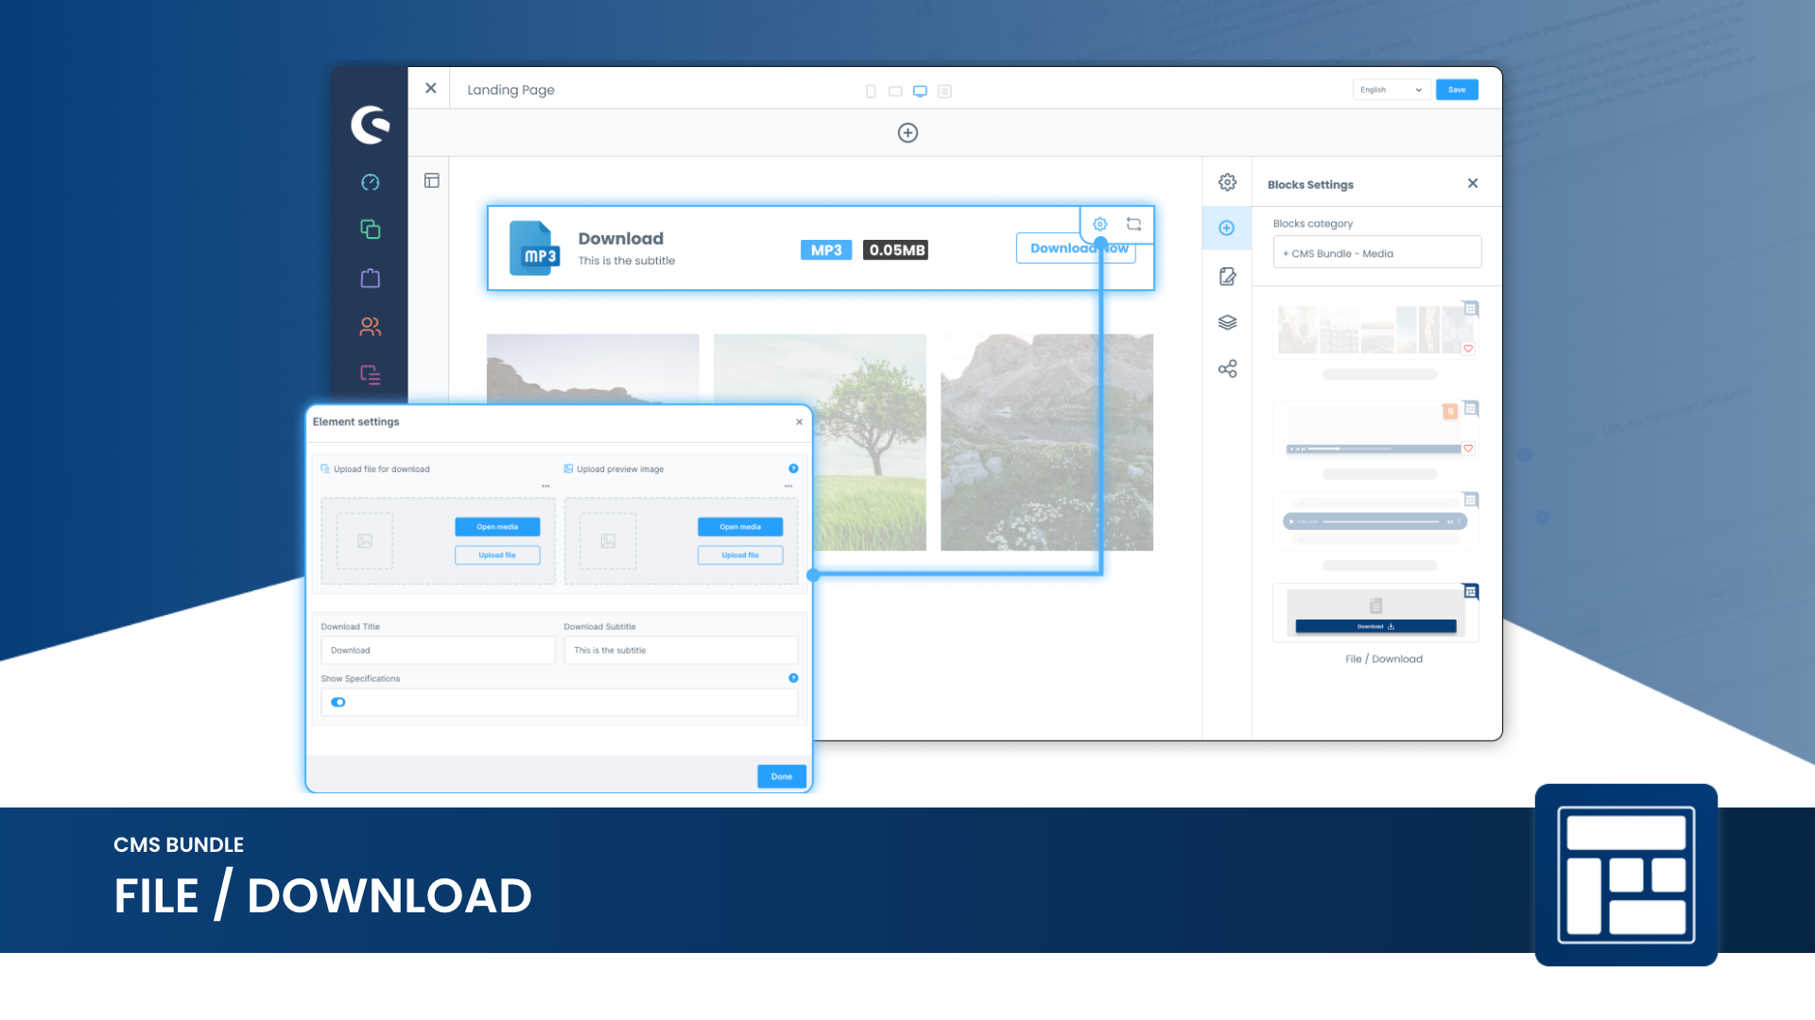Open the Dashboard icon in the sidebar
The width and height of the screenshot is (1815, 1020).
point(370,182)
